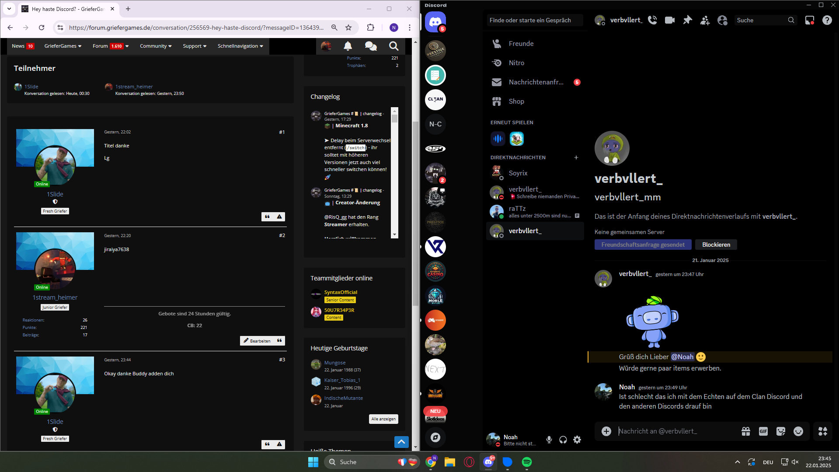This screenshot has width=839, height=472.
Task: Expand the Community dropdown menu
Action: point(156,46)
